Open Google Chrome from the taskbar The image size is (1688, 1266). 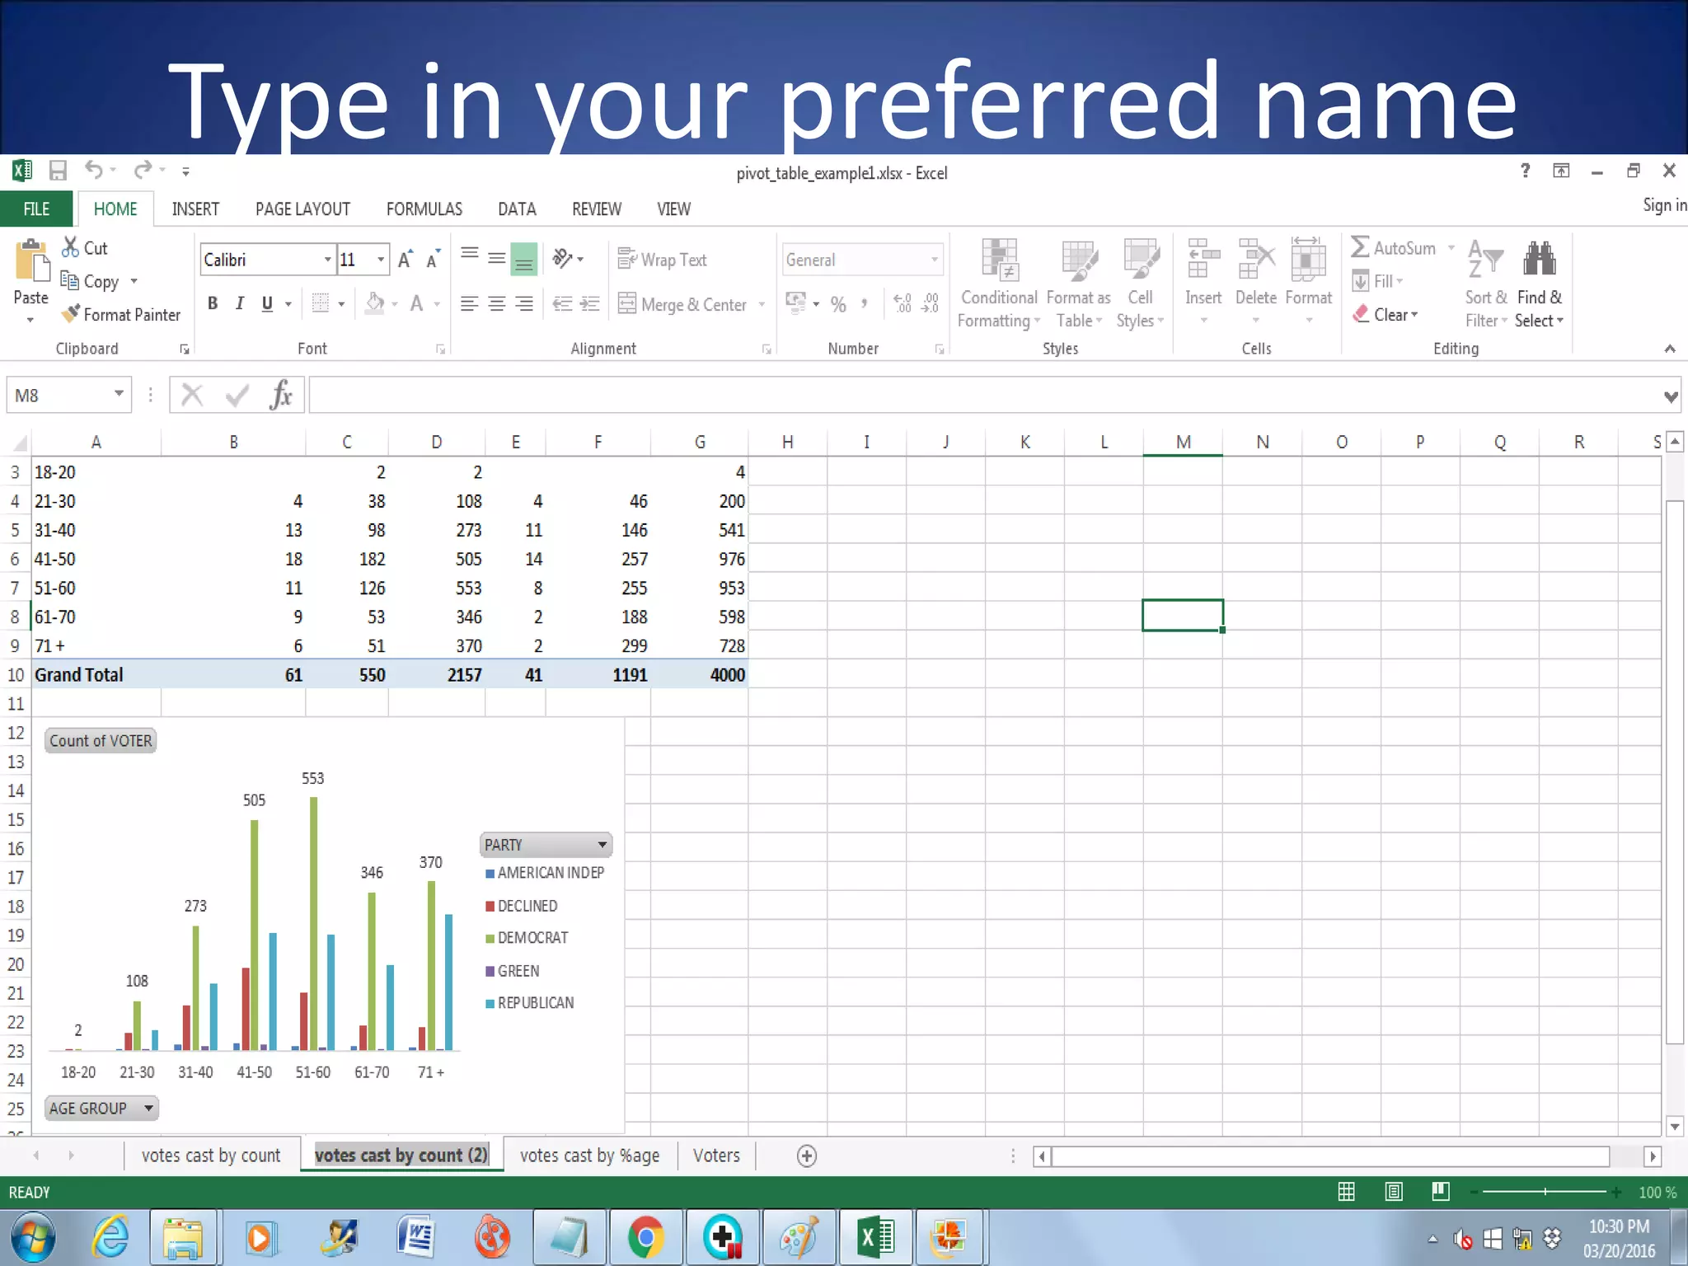(x=646, y=1237)
